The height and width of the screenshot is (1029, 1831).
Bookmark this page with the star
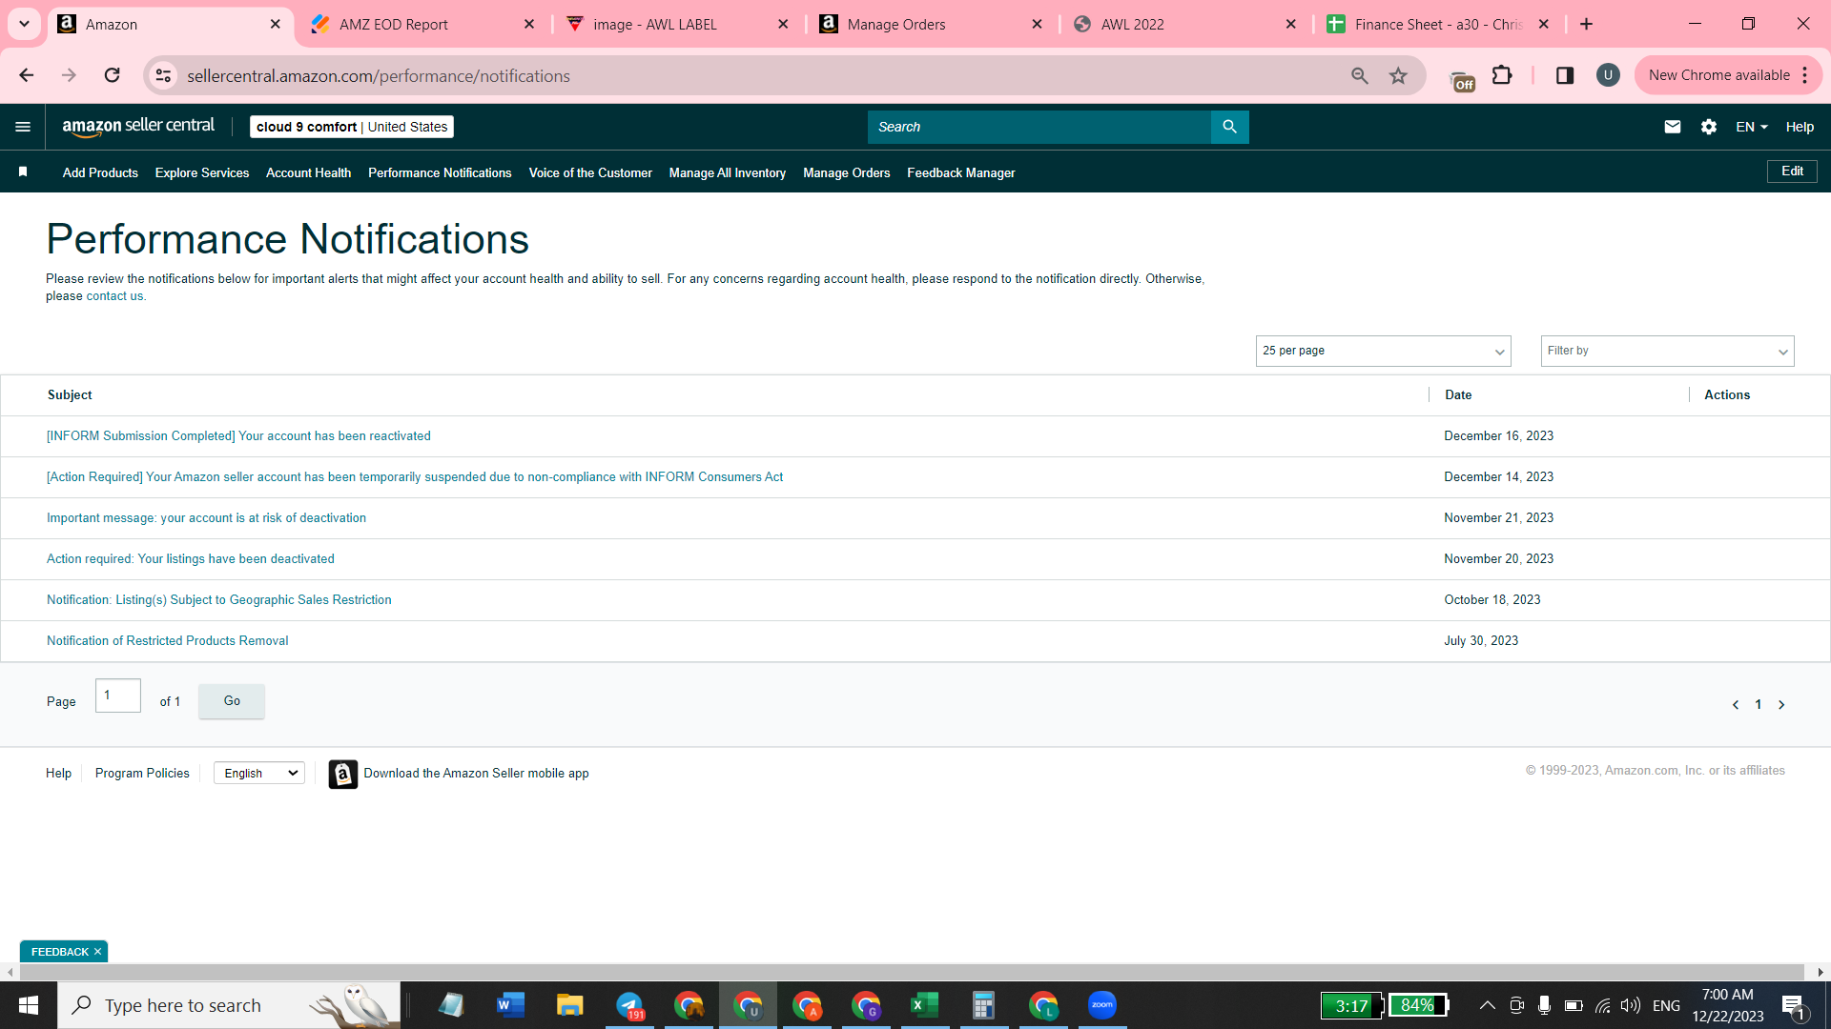click(1398, 75)
